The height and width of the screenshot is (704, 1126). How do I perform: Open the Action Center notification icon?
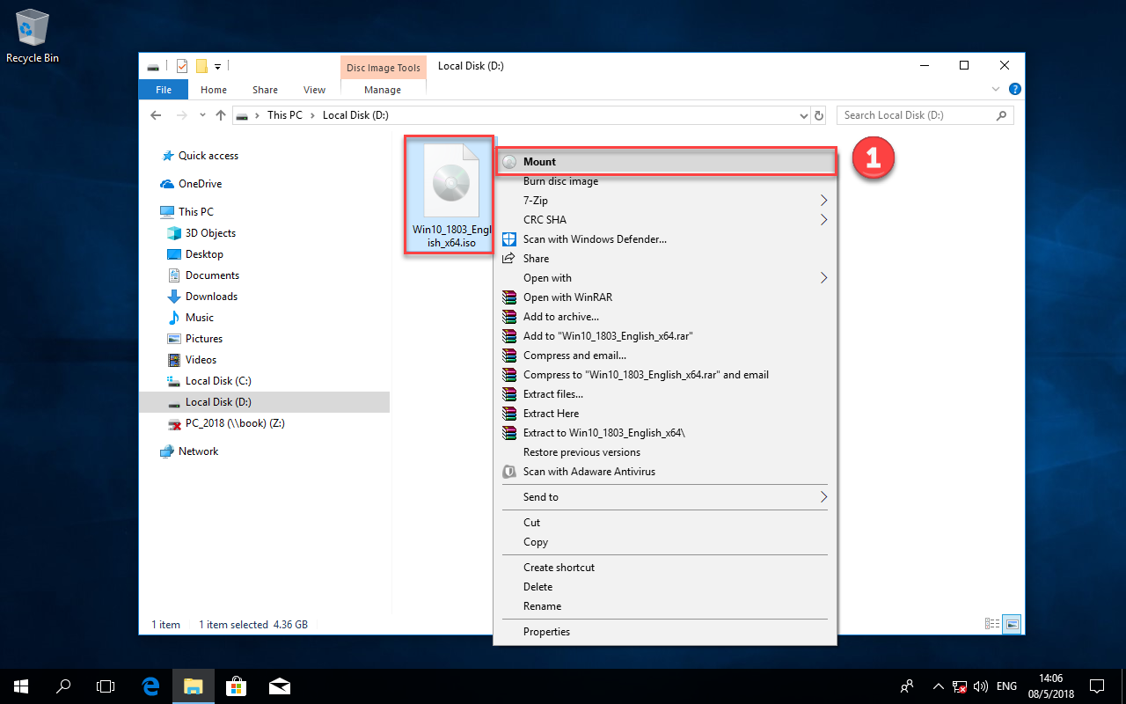point(1097,686)
